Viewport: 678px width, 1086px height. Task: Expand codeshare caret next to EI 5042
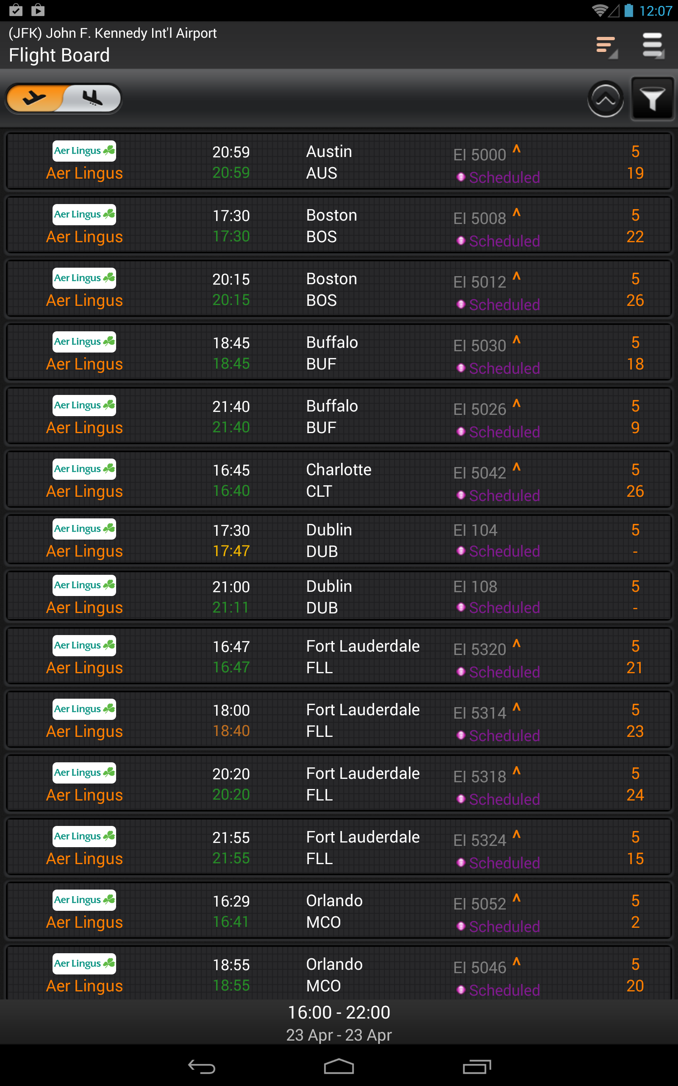click(517, 467)
